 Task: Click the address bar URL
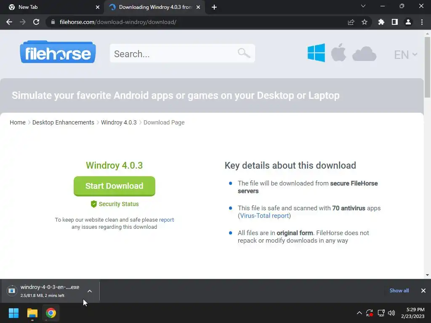point(118,22)
